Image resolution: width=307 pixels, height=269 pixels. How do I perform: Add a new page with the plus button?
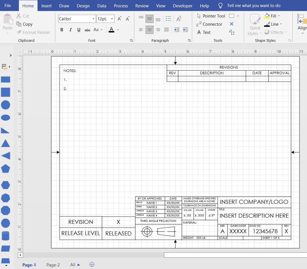[92, 265]
